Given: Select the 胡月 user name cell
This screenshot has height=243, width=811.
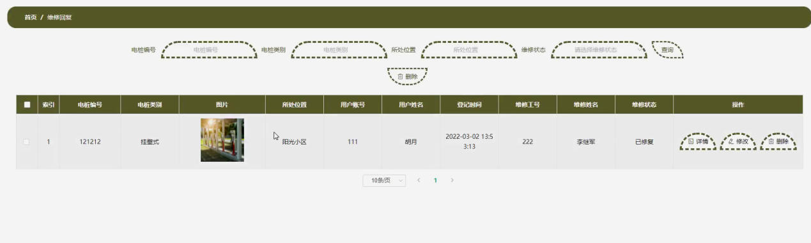Looking at the screenshot, I should (x=411, y=142).
